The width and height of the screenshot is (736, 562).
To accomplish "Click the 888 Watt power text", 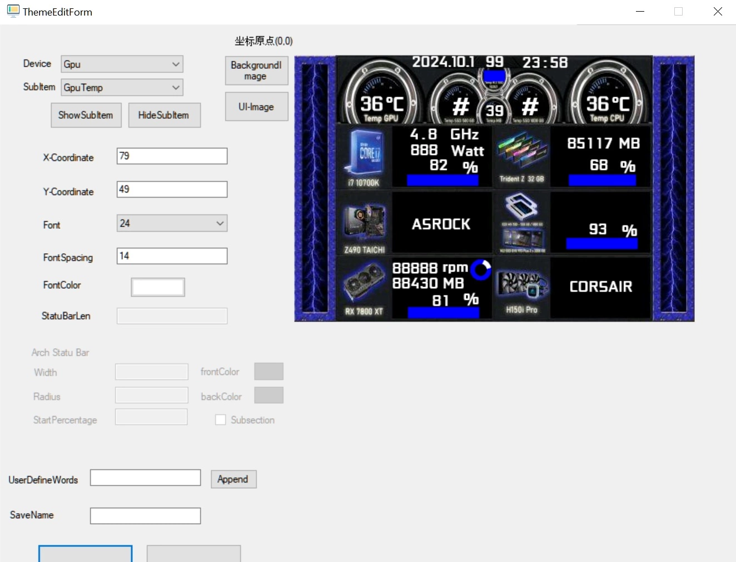I will pos(447,150).
